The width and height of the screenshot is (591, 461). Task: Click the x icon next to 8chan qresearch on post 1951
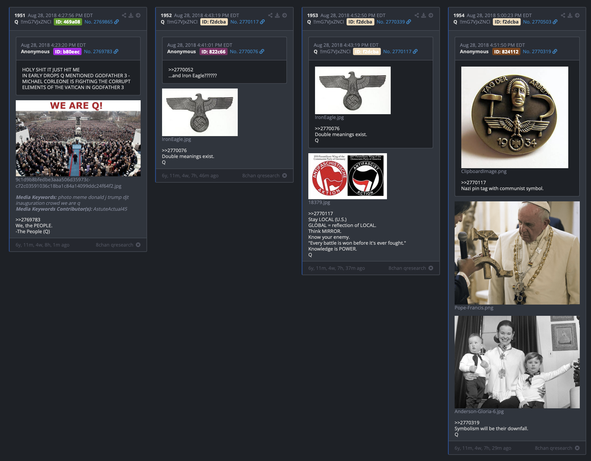(138, 245)
